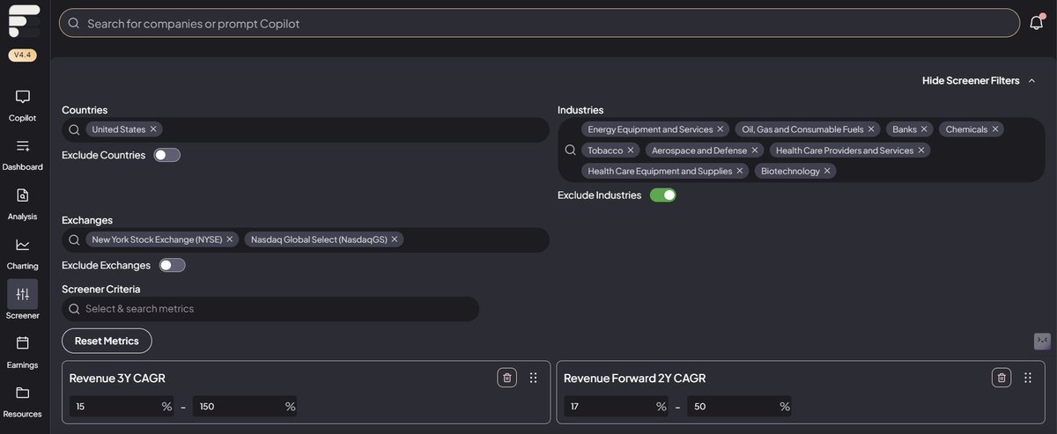Click the Revenue Forward 2Y CAGR title
1057x434 pixels.
click(634, 379)
